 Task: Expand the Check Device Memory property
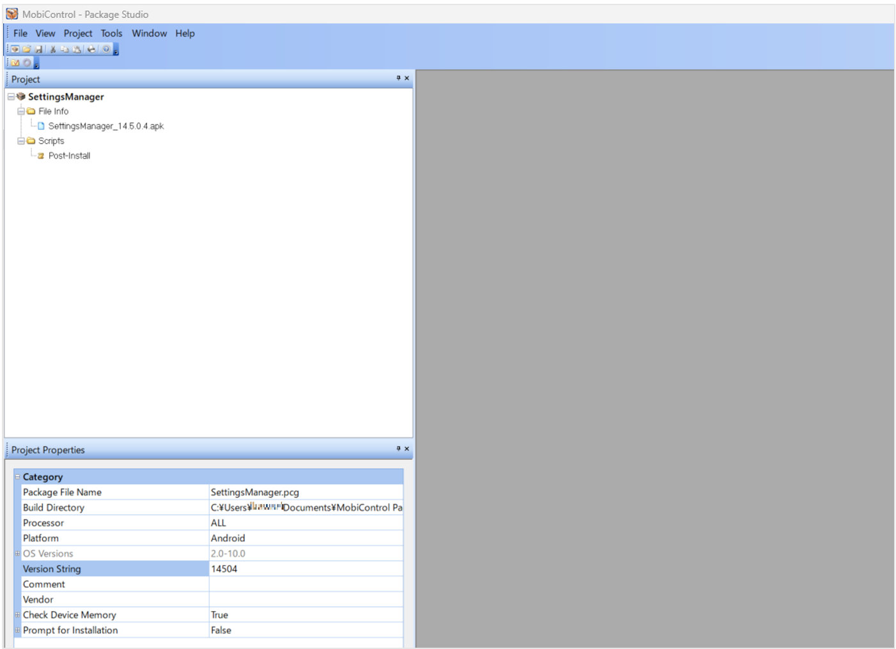(x=17, y=615)
